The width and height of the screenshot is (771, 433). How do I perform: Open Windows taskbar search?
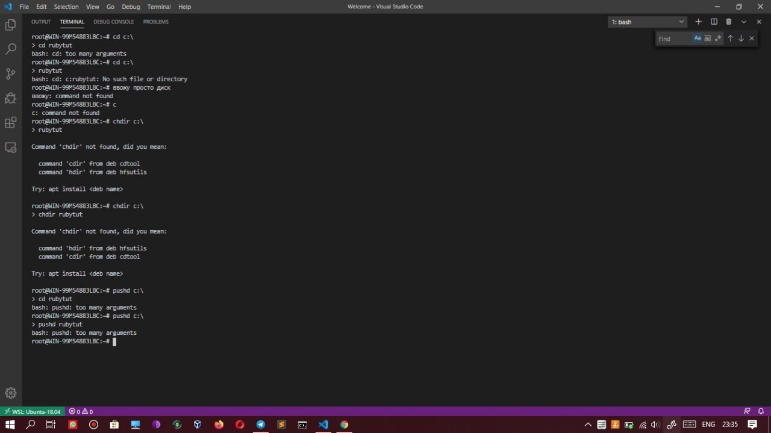tap(31, 425)
